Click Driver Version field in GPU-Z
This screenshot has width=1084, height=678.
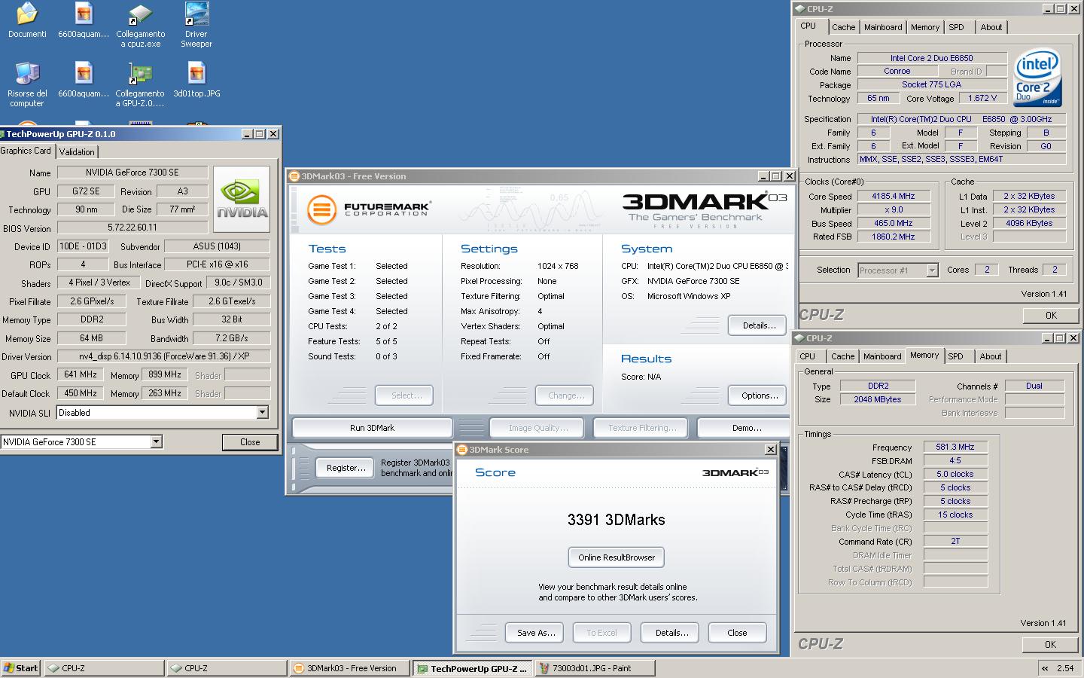pos(163,356)
